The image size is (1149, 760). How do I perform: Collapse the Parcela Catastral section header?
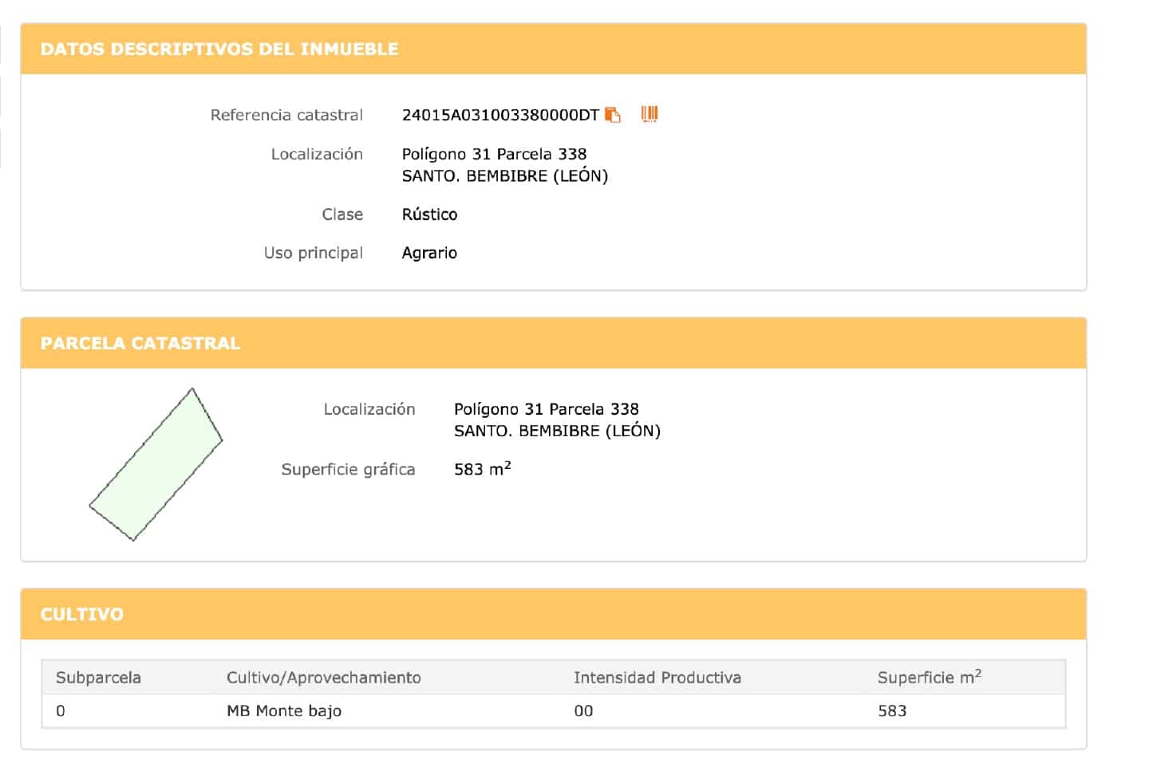pos(140,343)
